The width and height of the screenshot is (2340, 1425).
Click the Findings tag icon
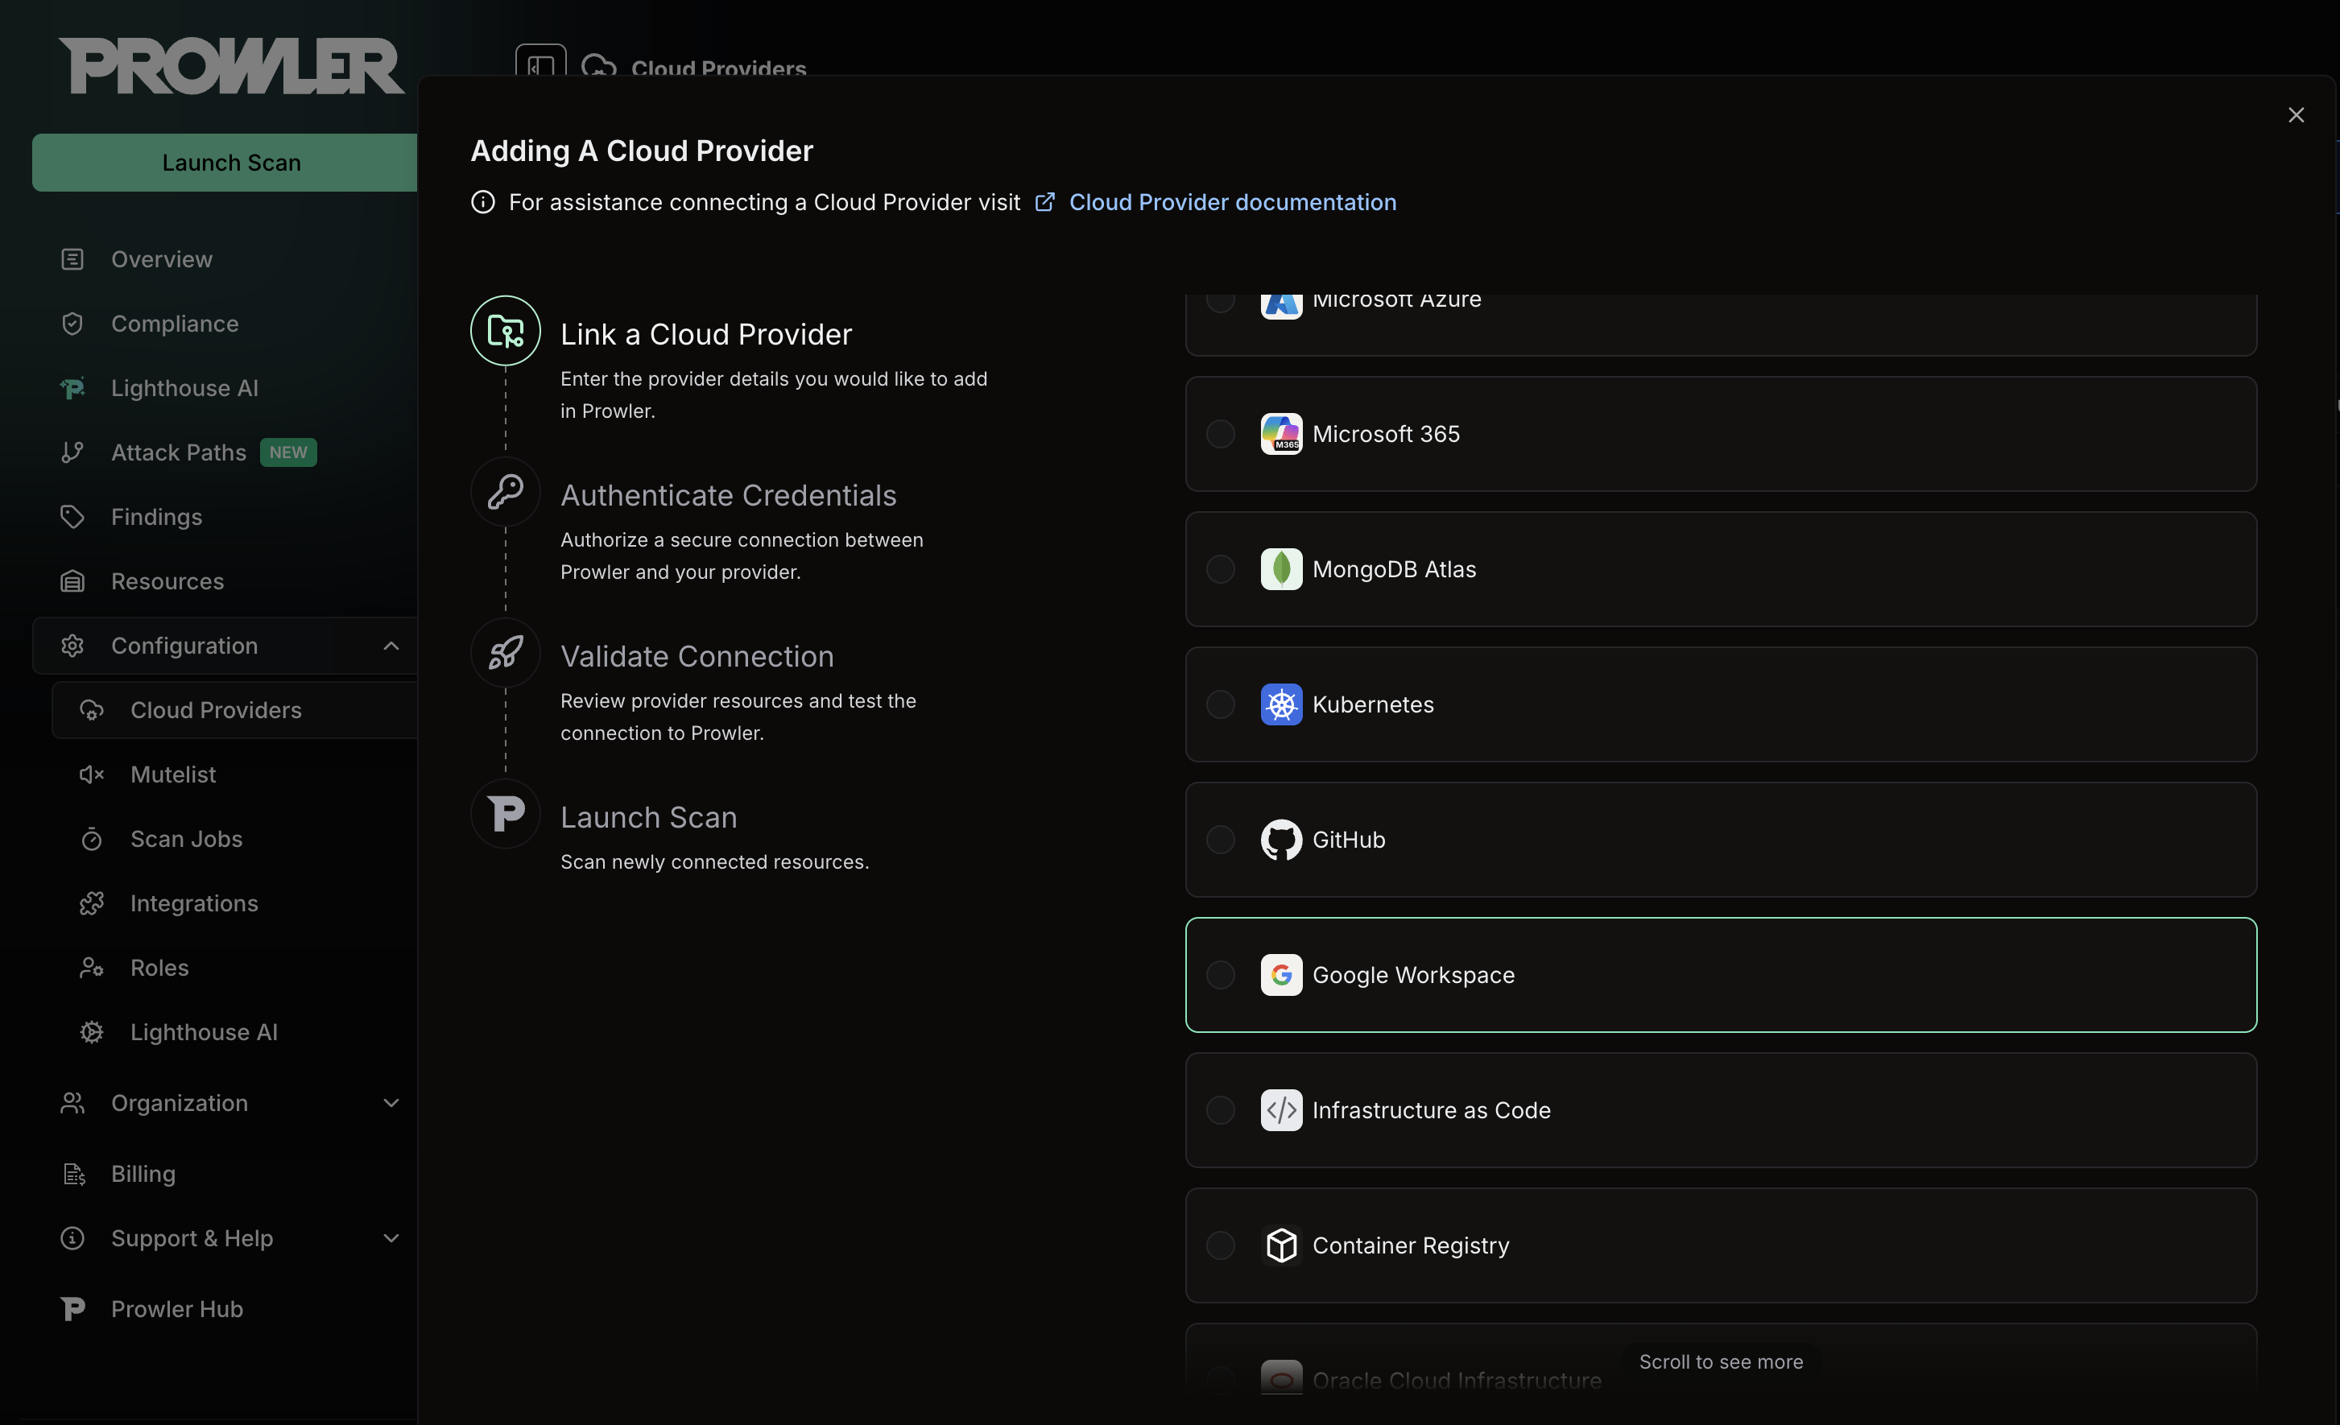[x=72, y=516]
